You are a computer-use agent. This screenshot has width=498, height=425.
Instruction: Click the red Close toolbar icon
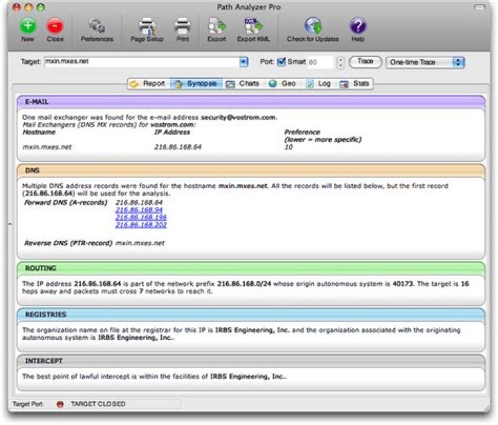pos(55,26)
